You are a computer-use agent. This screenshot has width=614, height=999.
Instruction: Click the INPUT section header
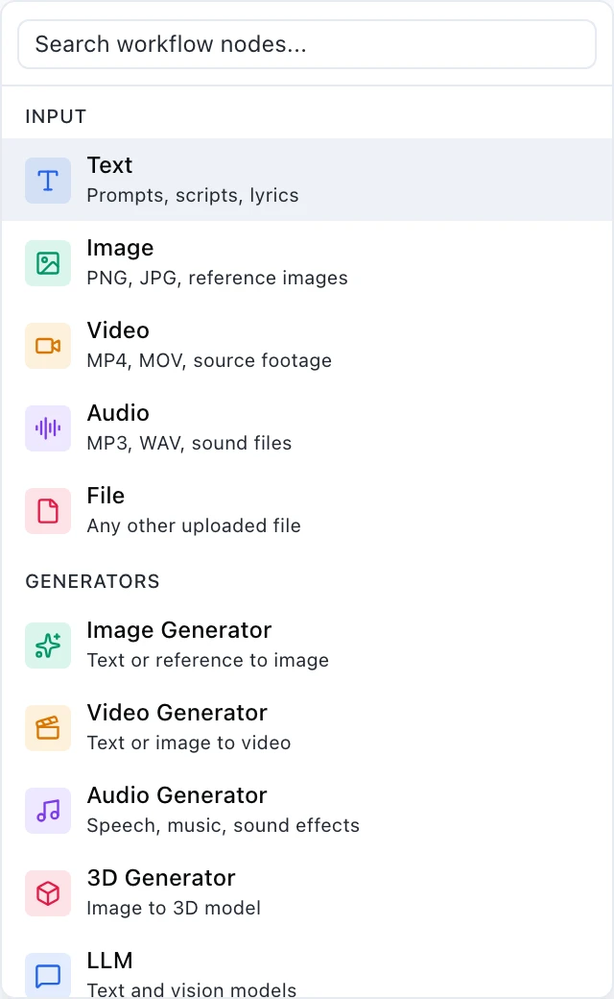coord(56,116)
